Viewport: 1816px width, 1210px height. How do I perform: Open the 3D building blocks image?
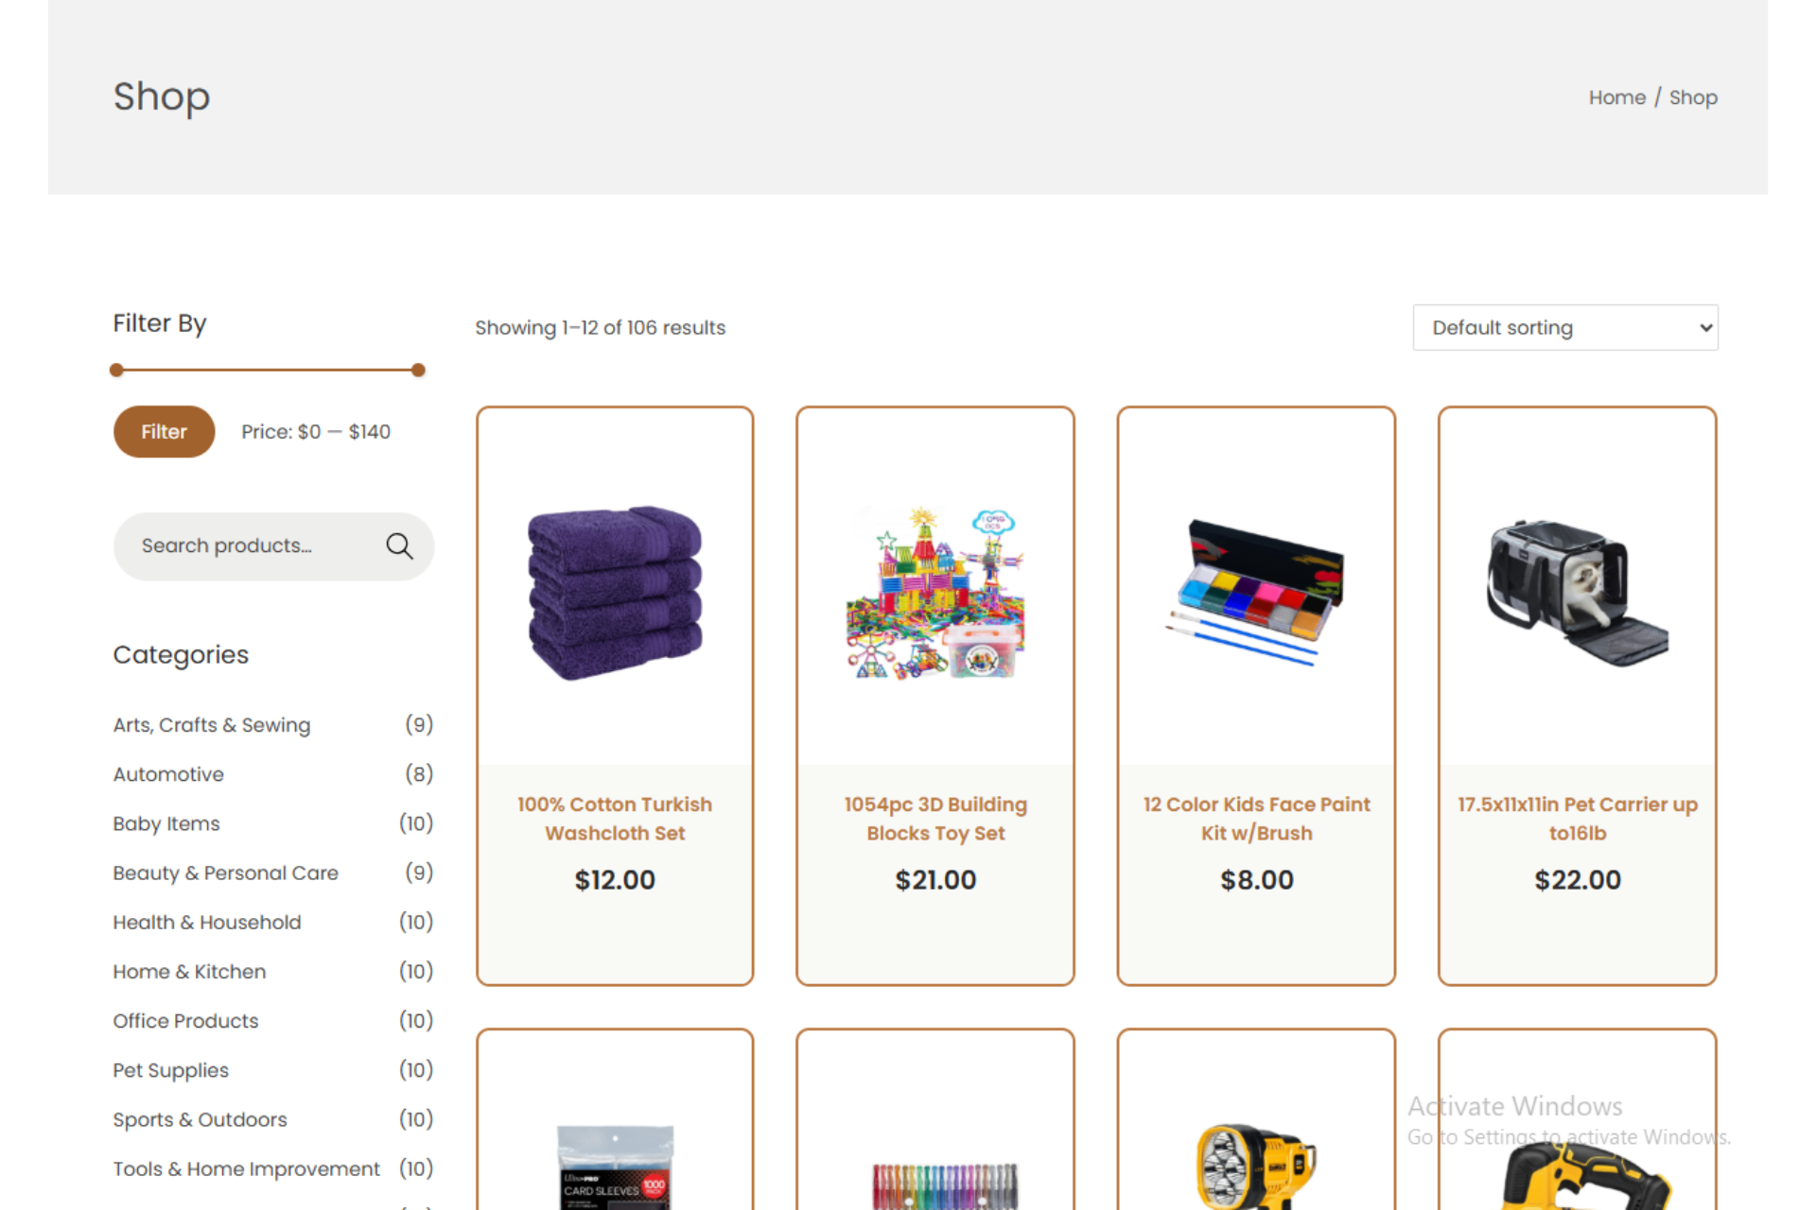(x=935, y=593)
